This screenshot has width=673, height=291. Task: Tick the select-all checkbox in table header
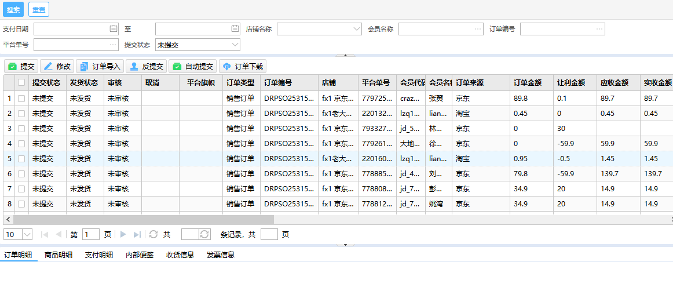coord(21,83)
